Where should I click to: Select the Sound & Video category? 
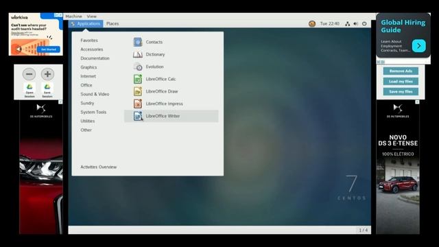click(95, 94)
